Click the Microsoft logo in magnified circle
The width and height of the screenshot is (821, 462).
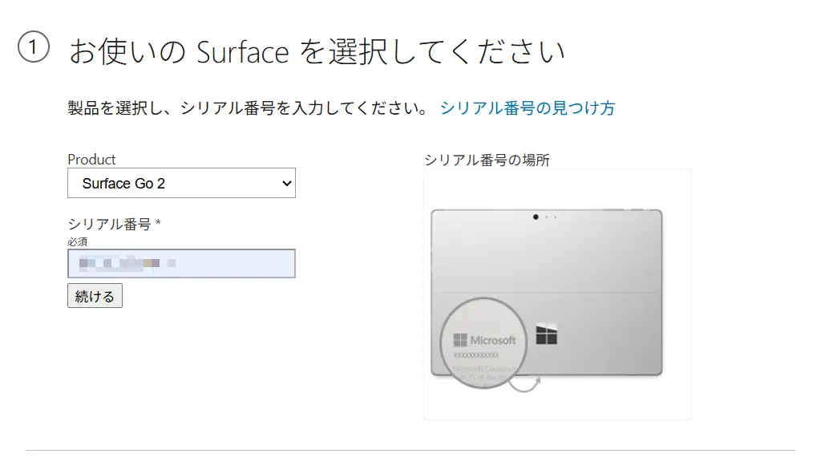pos(484,340)
